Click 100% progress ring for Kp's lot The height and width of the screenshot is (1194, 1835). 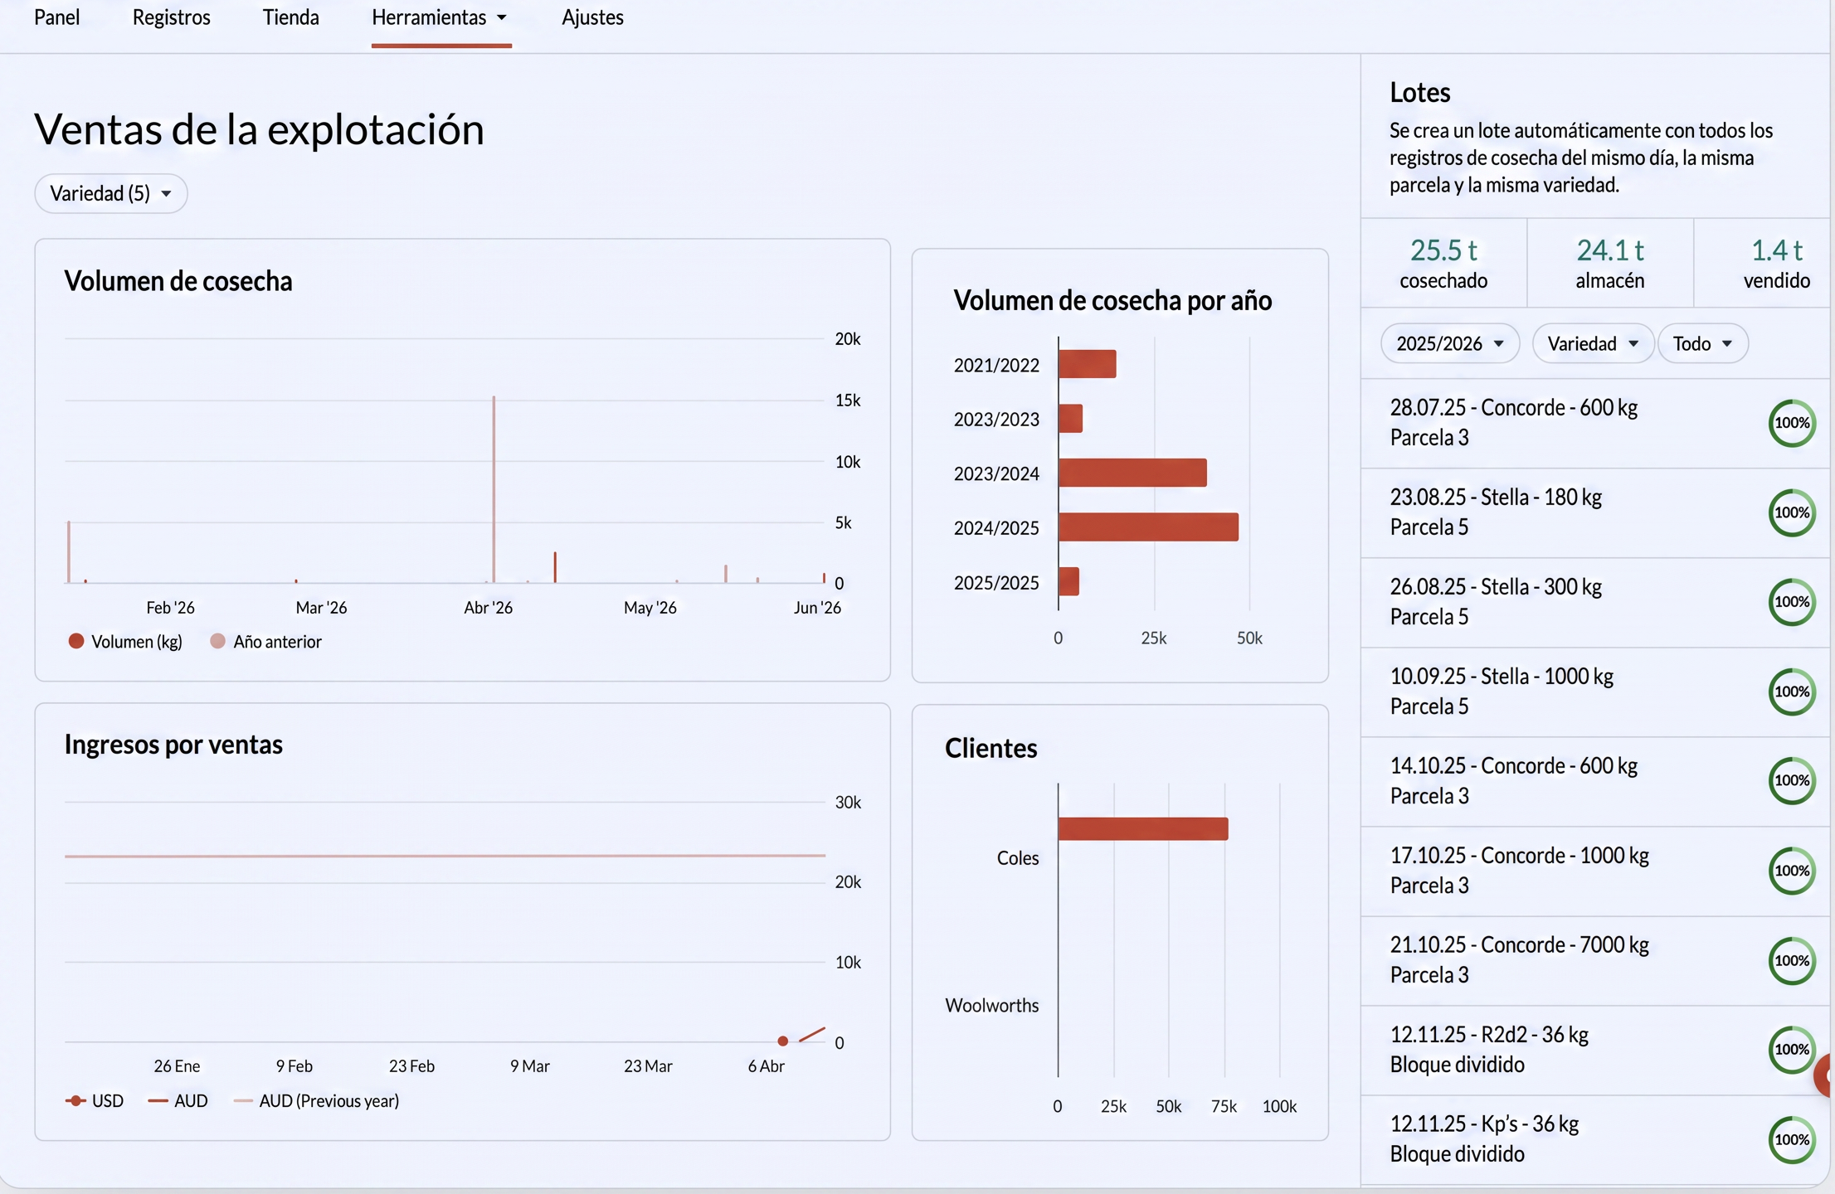coord(1792,1139)
